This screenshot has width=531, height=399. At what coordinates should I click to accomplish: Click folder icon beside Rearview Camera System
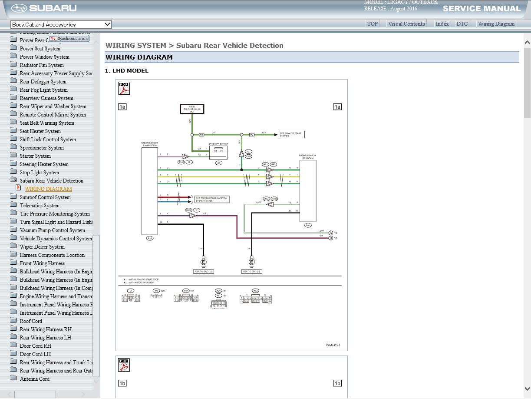13,98
